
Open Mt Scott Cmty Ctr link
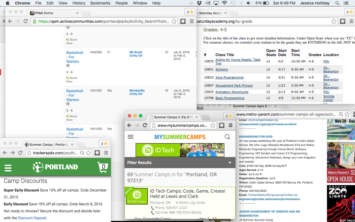point(136,54)
